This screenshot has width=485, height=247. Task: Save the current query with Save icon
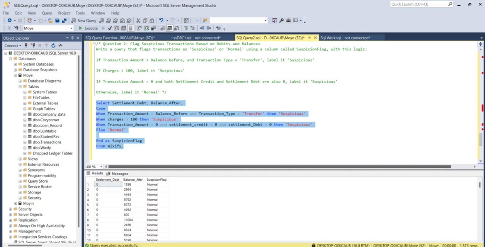57,20
